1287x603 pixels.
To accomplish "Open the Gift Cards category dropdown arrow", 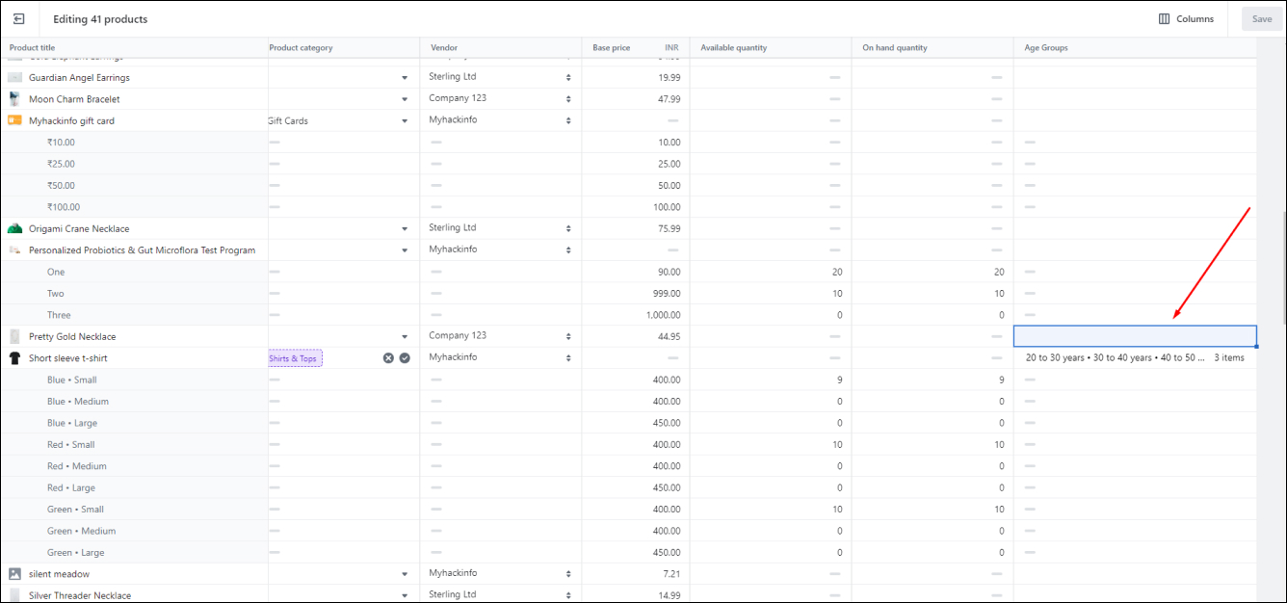I will pos(405,121).
